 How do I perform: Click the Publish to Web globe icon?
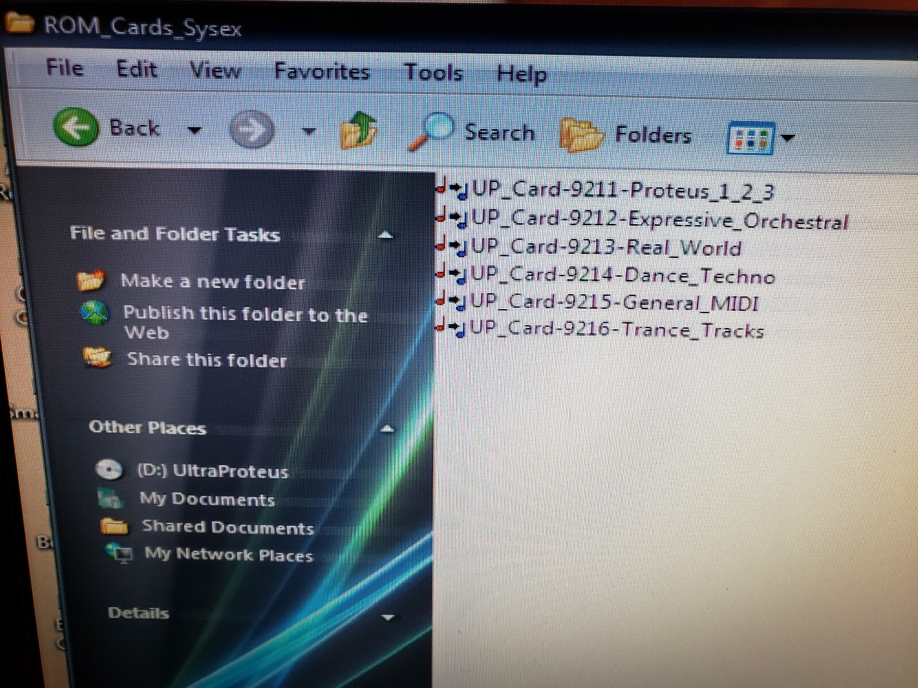click(95, 313)
